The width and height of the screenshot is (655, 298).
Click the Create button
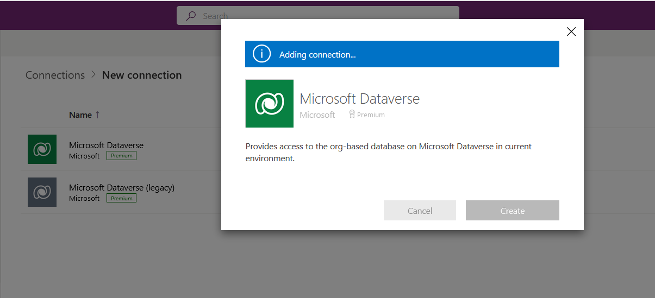513,211
